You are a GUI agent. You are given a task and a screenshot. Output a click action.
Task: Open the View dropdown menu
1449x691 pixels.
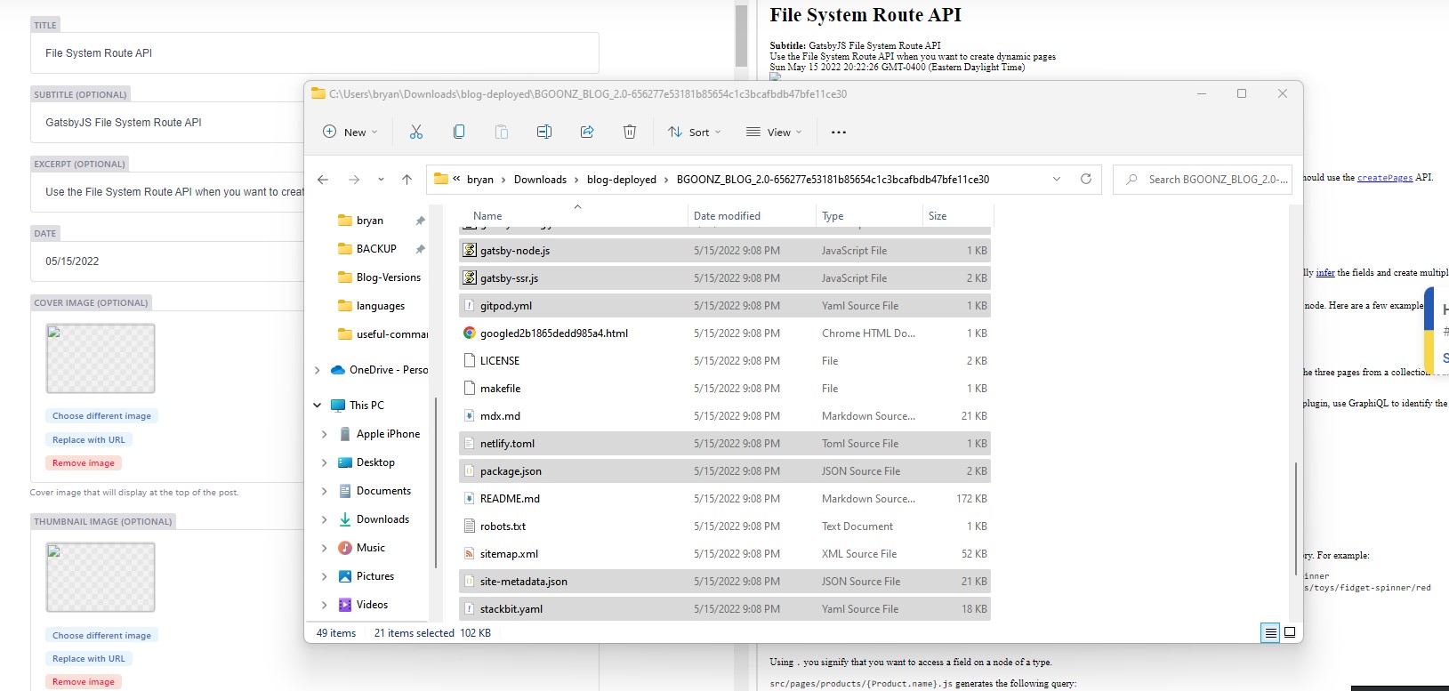click(x=774, y=132)
